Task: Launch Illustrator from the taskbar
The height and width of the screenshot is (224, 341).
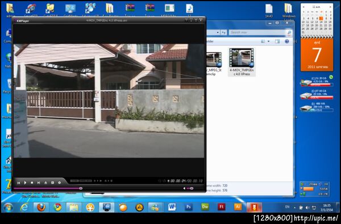Action: (x=238, y=208)
